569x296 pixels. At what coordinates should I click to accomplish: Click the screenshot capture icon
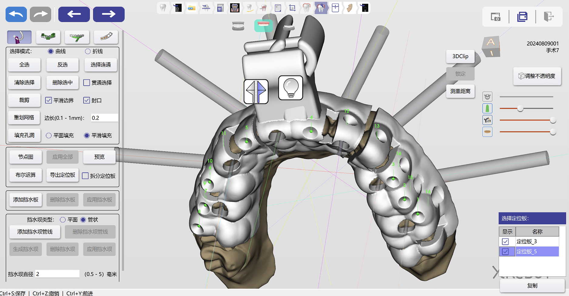pyautogui.click(x=496, y=17)
